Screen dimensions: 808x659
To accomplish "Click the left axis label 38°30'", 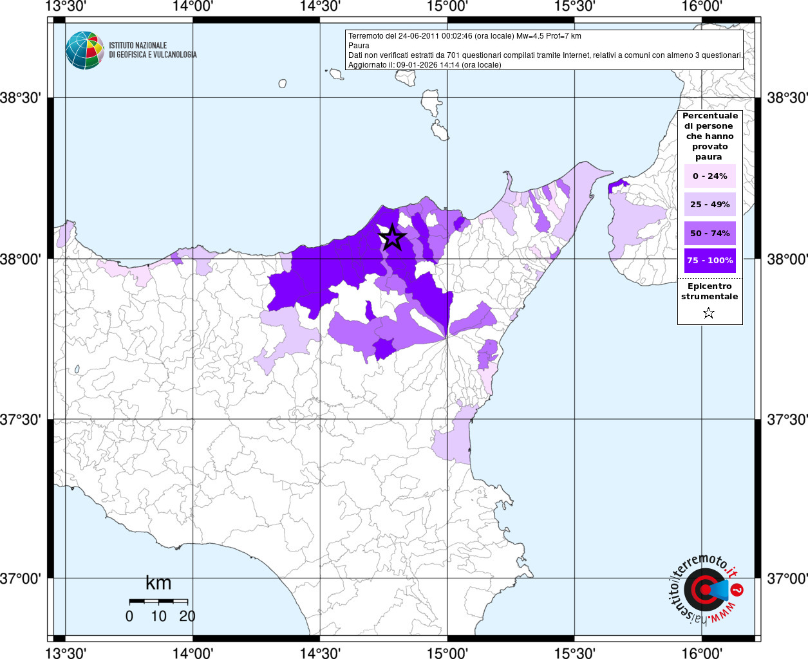I will point(21,98).
